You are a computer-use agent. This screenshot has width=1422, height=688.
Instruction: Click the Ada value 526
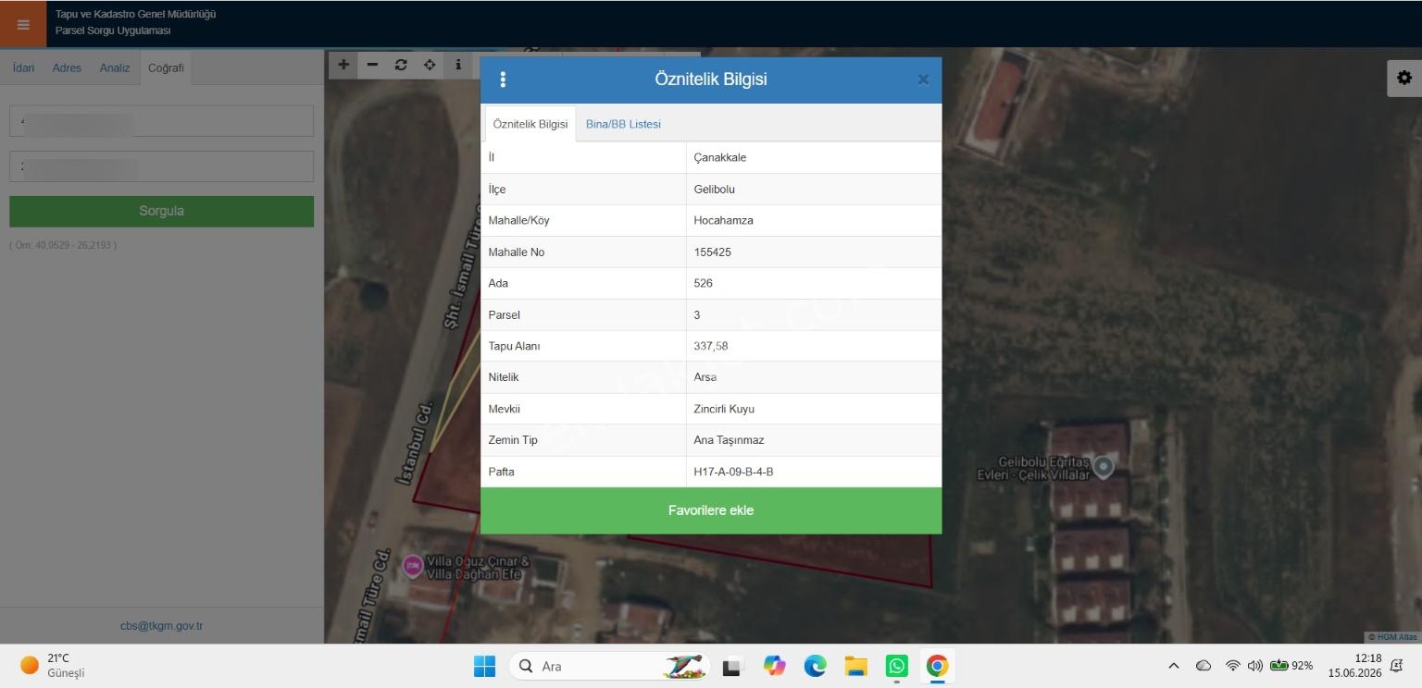[x=703, y=283]
